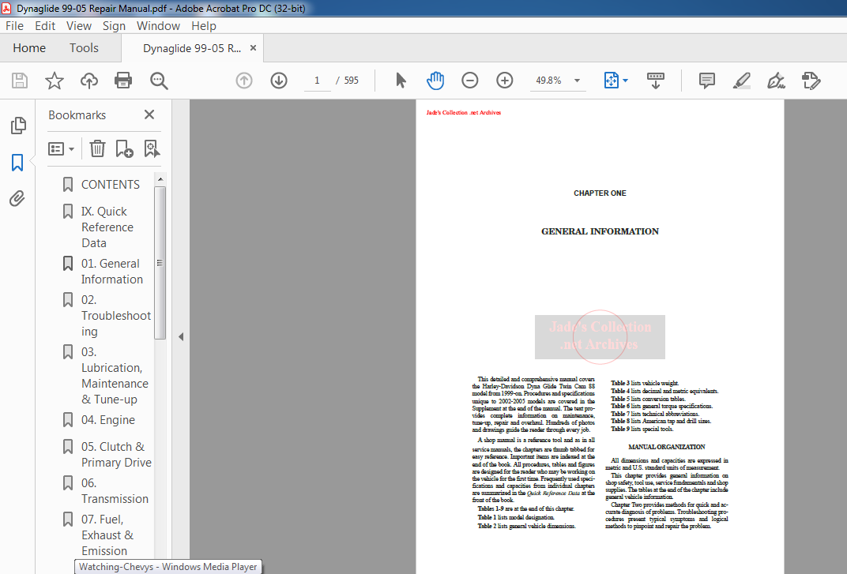The image size is (847, 574).
Task: Toggle the Bookmarks panel icon
Action: click(x=17, y=162)
